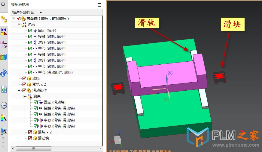
Task: Click the navigator scroll left arrow
Action: [13, 148]
